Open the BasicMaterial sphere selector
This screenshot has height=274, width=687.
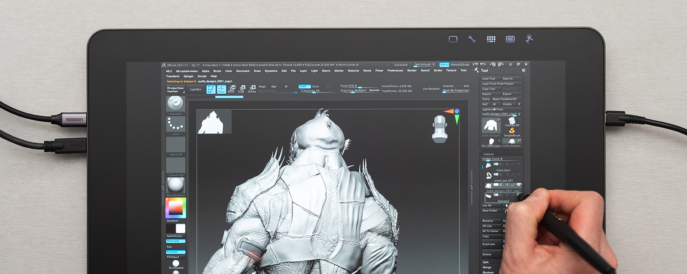pos(176,185)
